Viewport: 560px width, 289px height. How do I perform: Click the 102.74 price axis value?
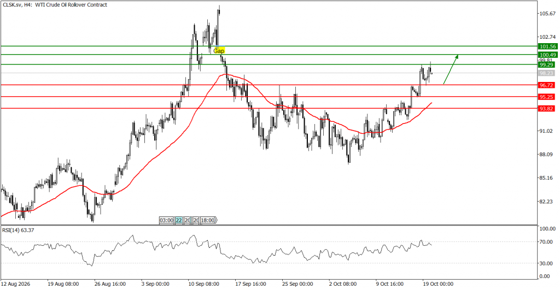(x=548, y=37)
